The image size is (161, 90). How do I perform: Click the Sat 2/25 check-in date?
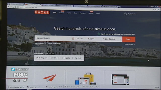79,39
